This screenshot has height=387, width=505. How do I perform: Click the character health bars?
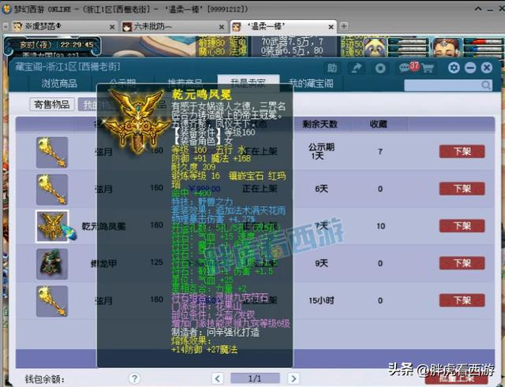tap(483, 47)
